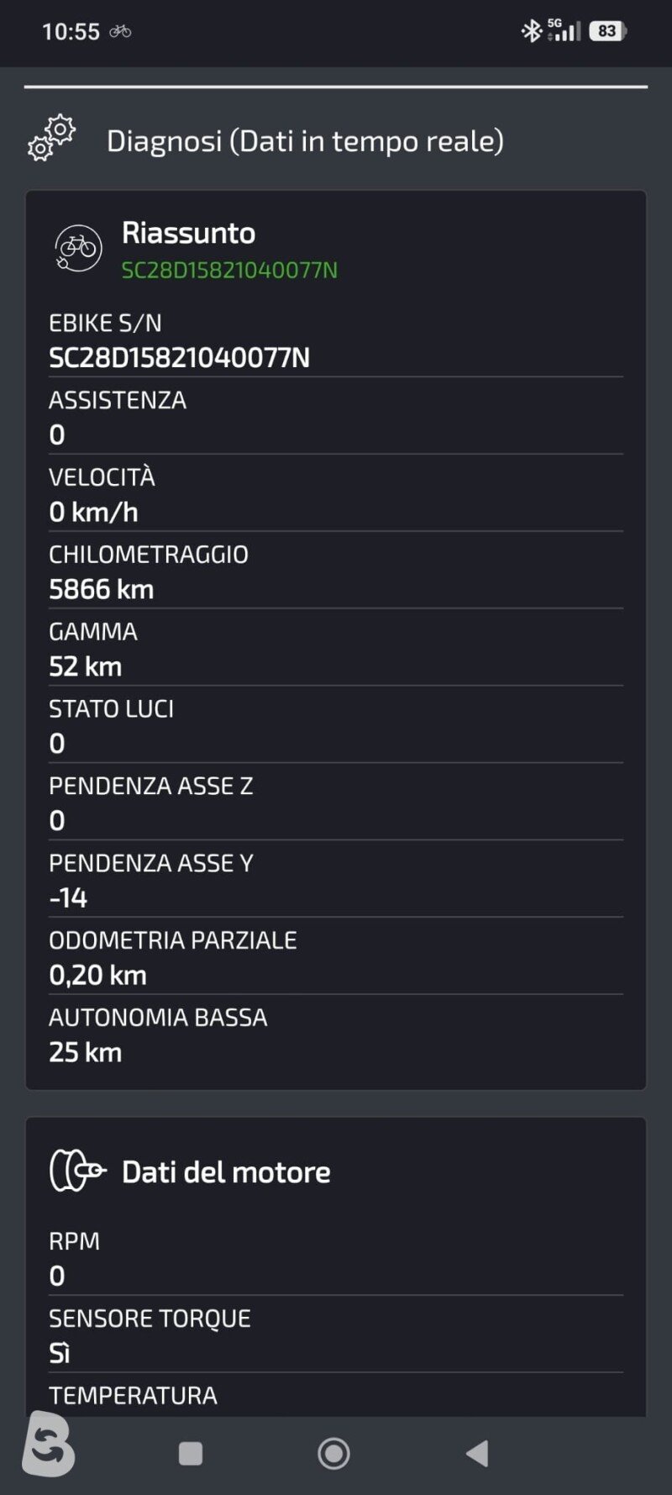Tap the ODOMETRIA PARZIALE 0,20 km row
The height and width of the screenshot is (1495, 672).
pyautogui.click(x=336, y=958)
